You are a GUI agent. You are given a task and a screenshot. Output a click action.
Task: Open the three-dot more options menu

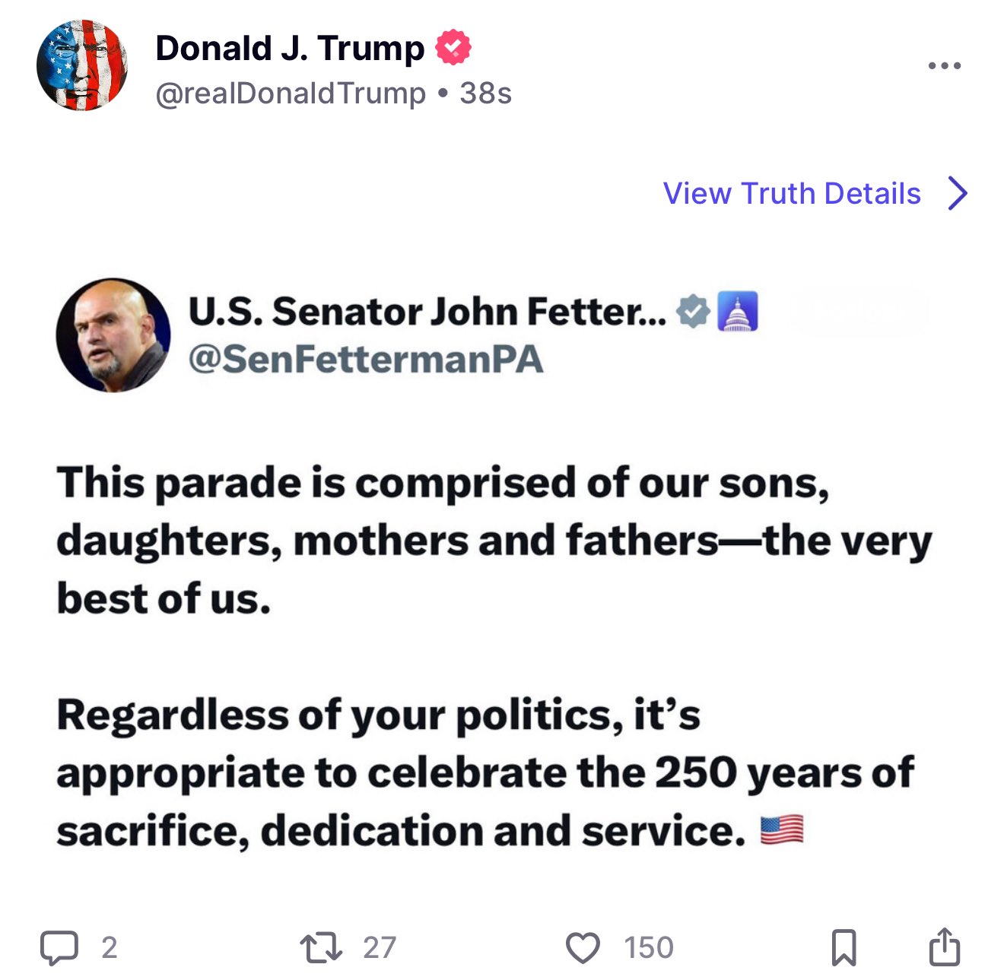pos(945,66)
